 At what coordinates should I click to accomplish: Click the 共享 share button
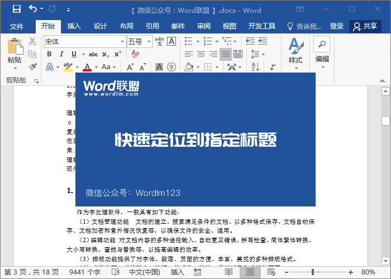point(365,26)
